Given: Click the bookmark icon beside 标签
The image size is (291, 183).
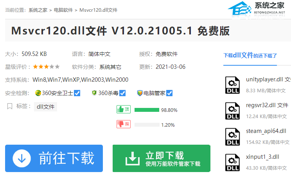Looking at the screenshot, I should (10, 106).
